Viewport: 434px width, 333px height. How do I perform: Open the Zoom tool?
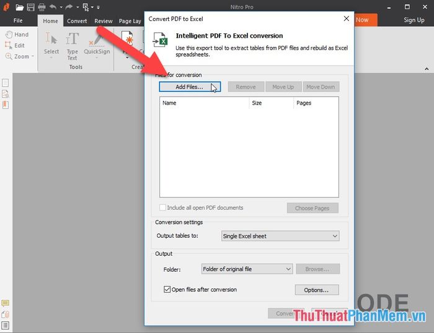click(x=19, y=56)
